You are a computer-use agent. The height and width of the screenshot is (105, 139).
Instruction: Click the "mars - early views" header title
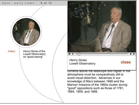18,3
